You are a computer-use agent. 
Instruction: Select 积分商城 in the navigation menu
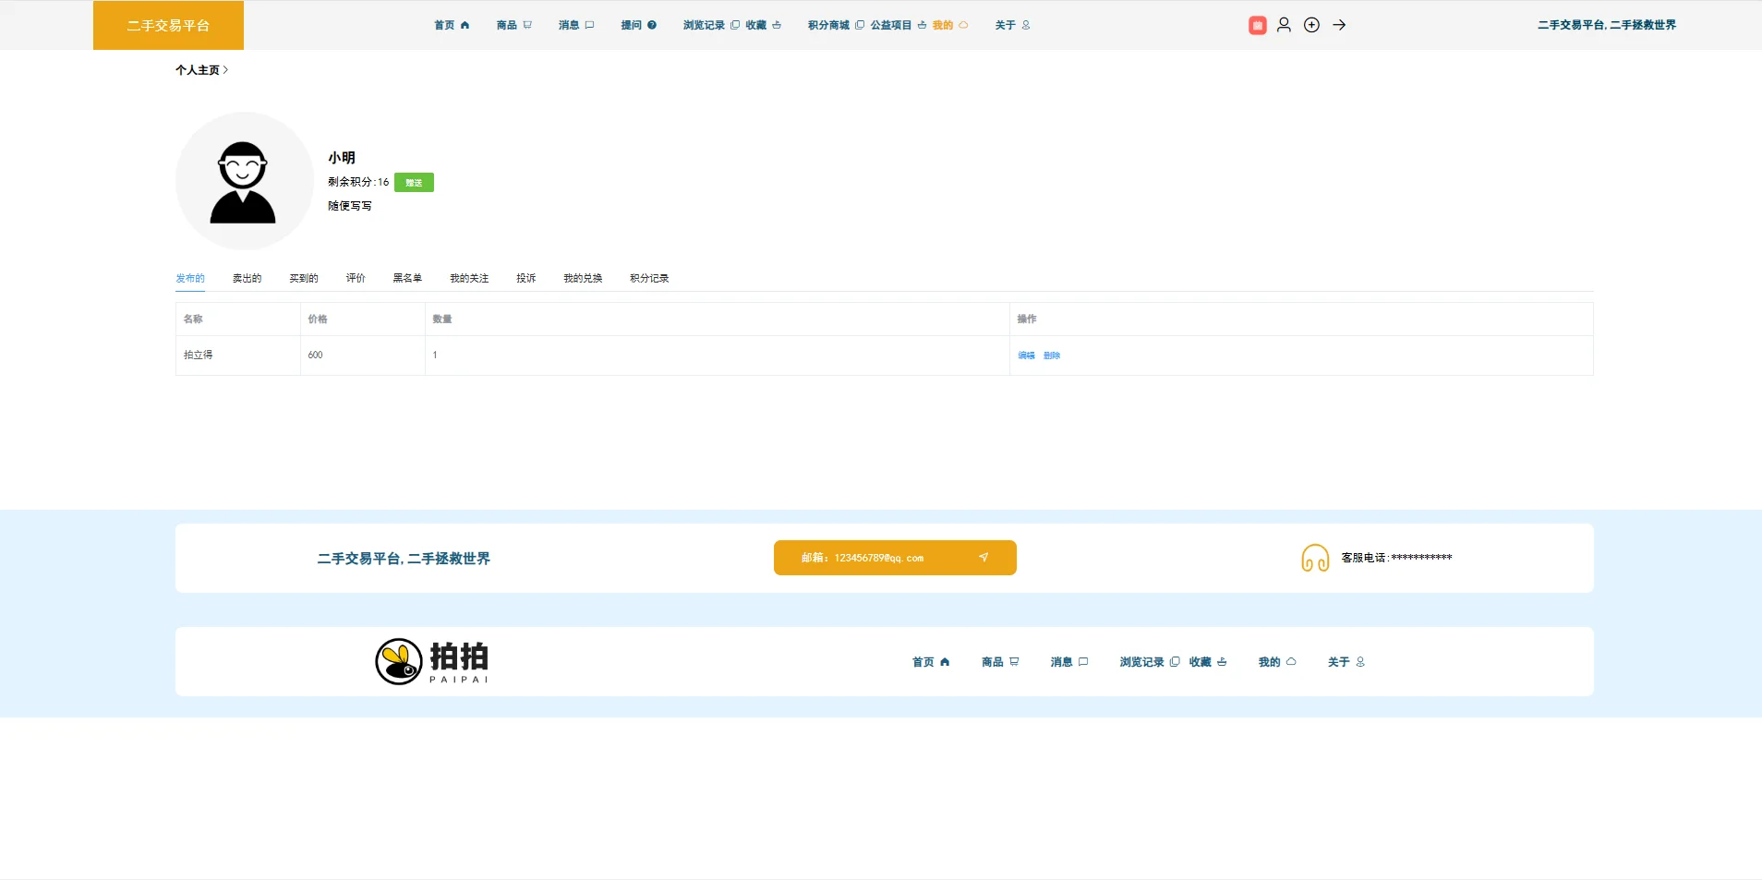[x=828, y=25]
